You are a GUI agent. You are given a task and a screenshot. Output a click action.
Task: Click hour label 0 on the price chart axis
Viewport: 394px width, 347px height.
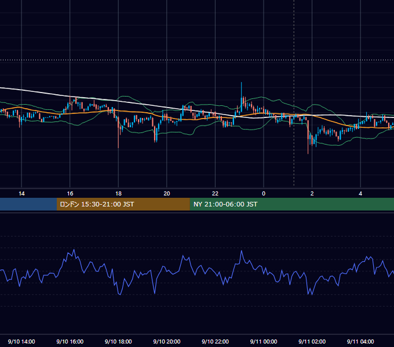point(264,194)
